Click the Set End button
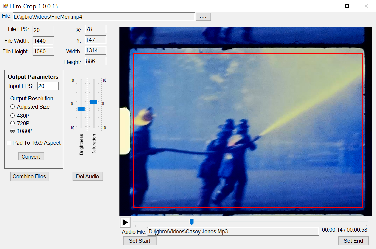This screenshot has width=376, height=249. point(353,241)
